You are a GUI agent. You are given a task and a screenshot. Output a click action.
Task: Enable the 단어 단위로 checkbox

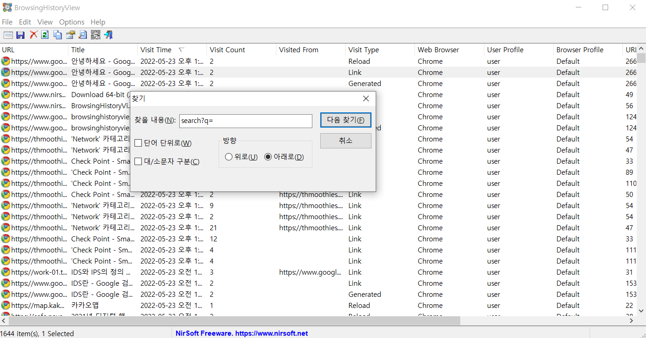pos(138,143)
